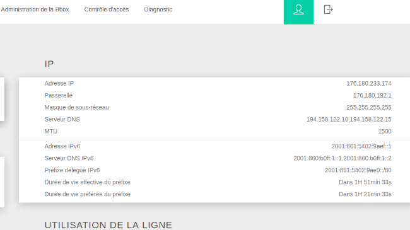Click the Adresse IP label
Screen dimensions: 410x230
coord(59,84)
